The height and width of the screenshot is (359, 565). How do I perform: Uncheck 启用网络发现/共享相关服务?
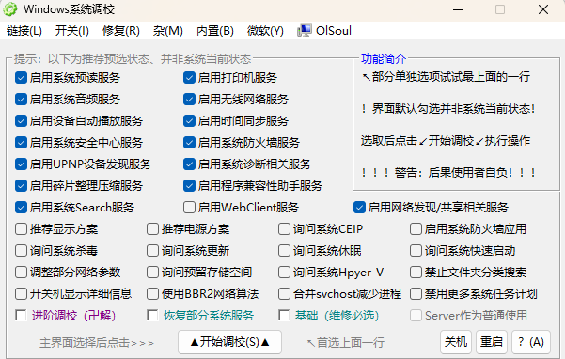pyautogui.click(x=359, y=208)
